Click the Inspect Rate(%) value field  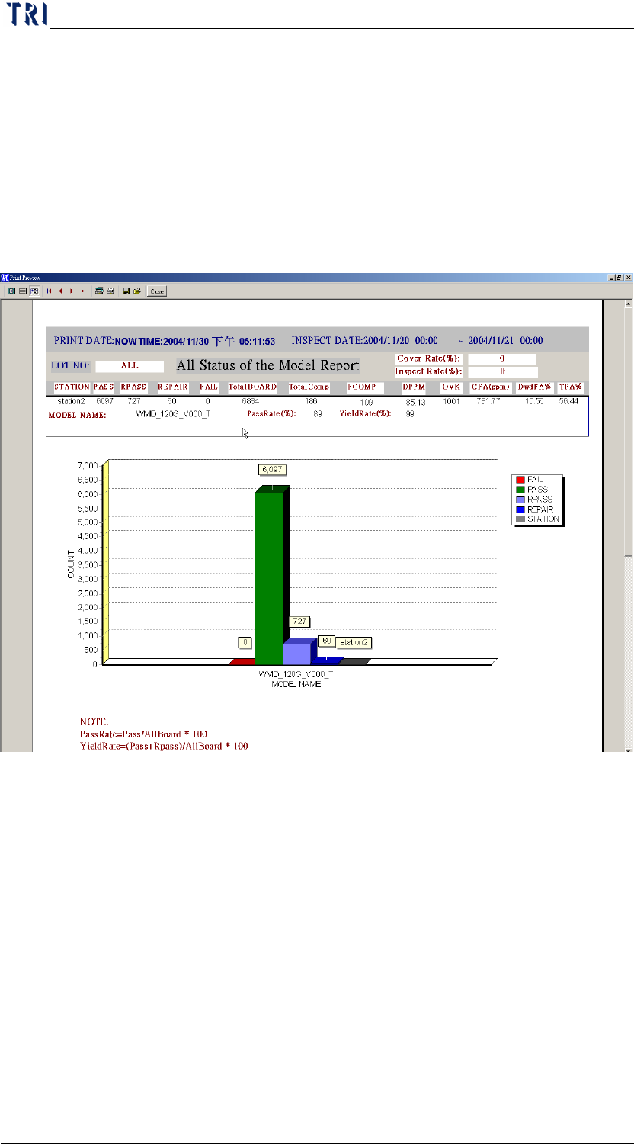[503, 372]
